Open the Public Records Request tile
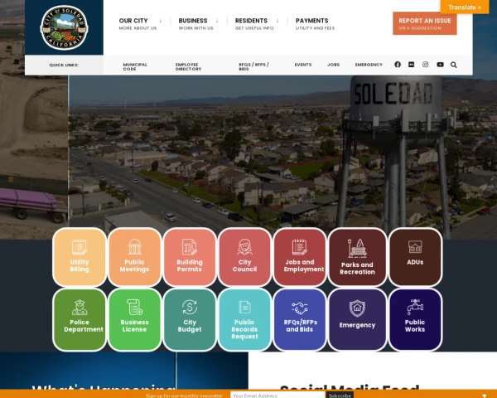This screenshot has height=398, width=497. (244, 319)
